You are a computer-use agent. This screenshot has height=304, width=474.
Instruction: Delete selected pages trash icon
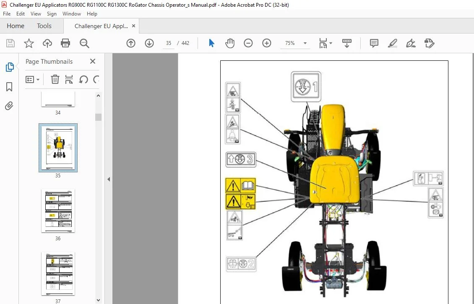click(x=55, y=80)
